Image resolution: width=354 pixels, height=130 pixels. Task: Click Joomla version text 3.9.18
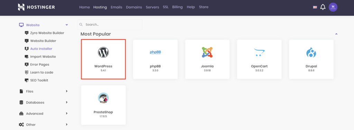coord(207,71)
